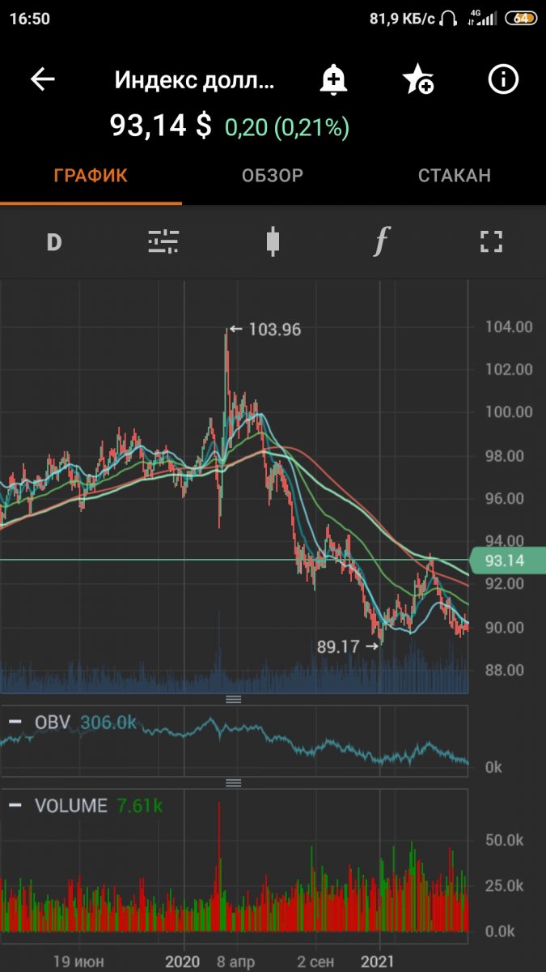
Task: Select the ГРАФИК tab
Action: [91, 176]
